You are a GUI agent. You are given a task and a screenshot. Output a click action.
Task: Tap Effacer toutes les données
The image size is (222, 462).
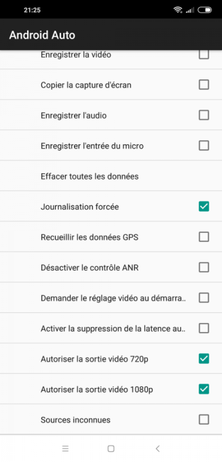click(111, 176)
